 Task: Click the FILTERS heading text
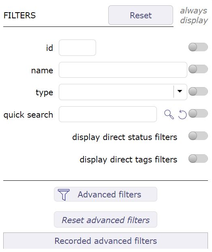(19, 15)
